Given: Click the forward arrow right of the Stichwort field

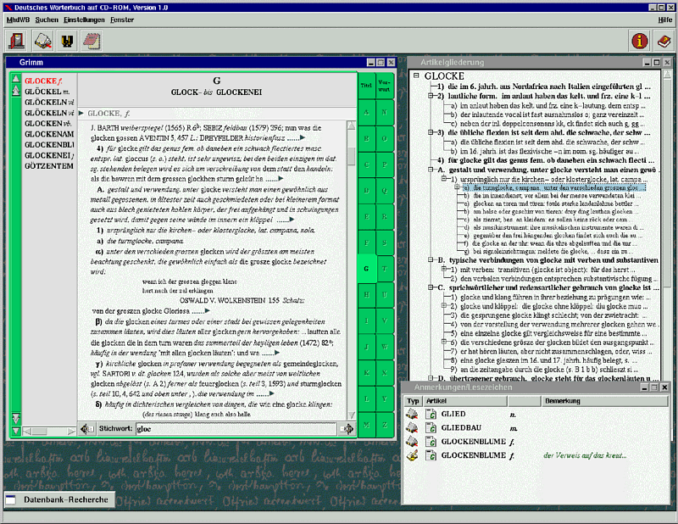Looking at the screenshot, I should [347, 429].
